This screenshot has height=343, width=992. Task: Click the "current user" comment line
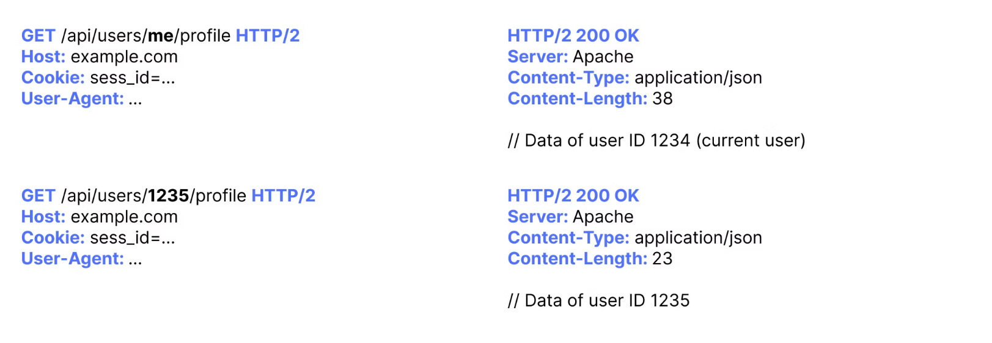(x=656, y=141)
